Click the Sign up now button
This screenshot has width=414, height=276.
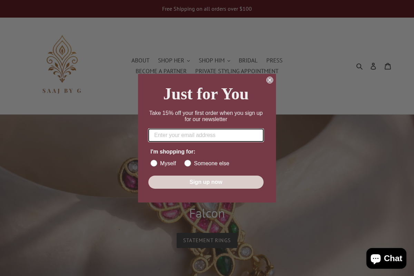click(x=206, y=182)
